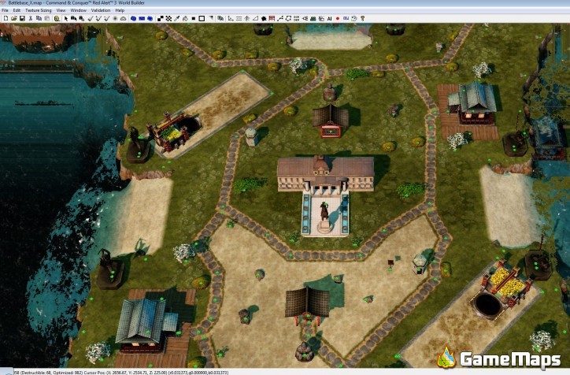
Task: Select the single checkmark tool
Action: click(91, 18)
